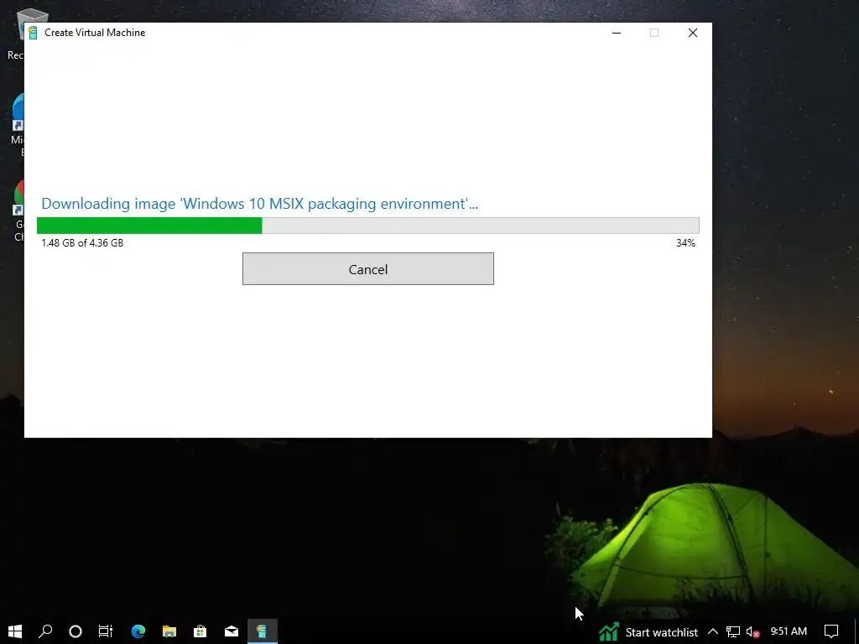Click the 34% progress value

click(685, 242)
